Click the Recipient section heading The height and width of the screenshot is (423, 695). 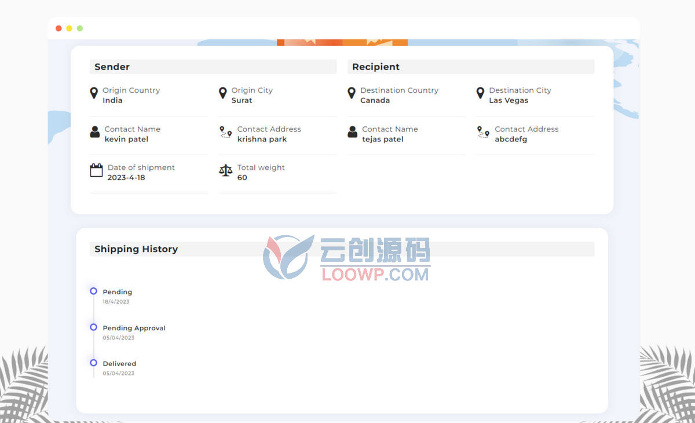click(x=376, y=67)
